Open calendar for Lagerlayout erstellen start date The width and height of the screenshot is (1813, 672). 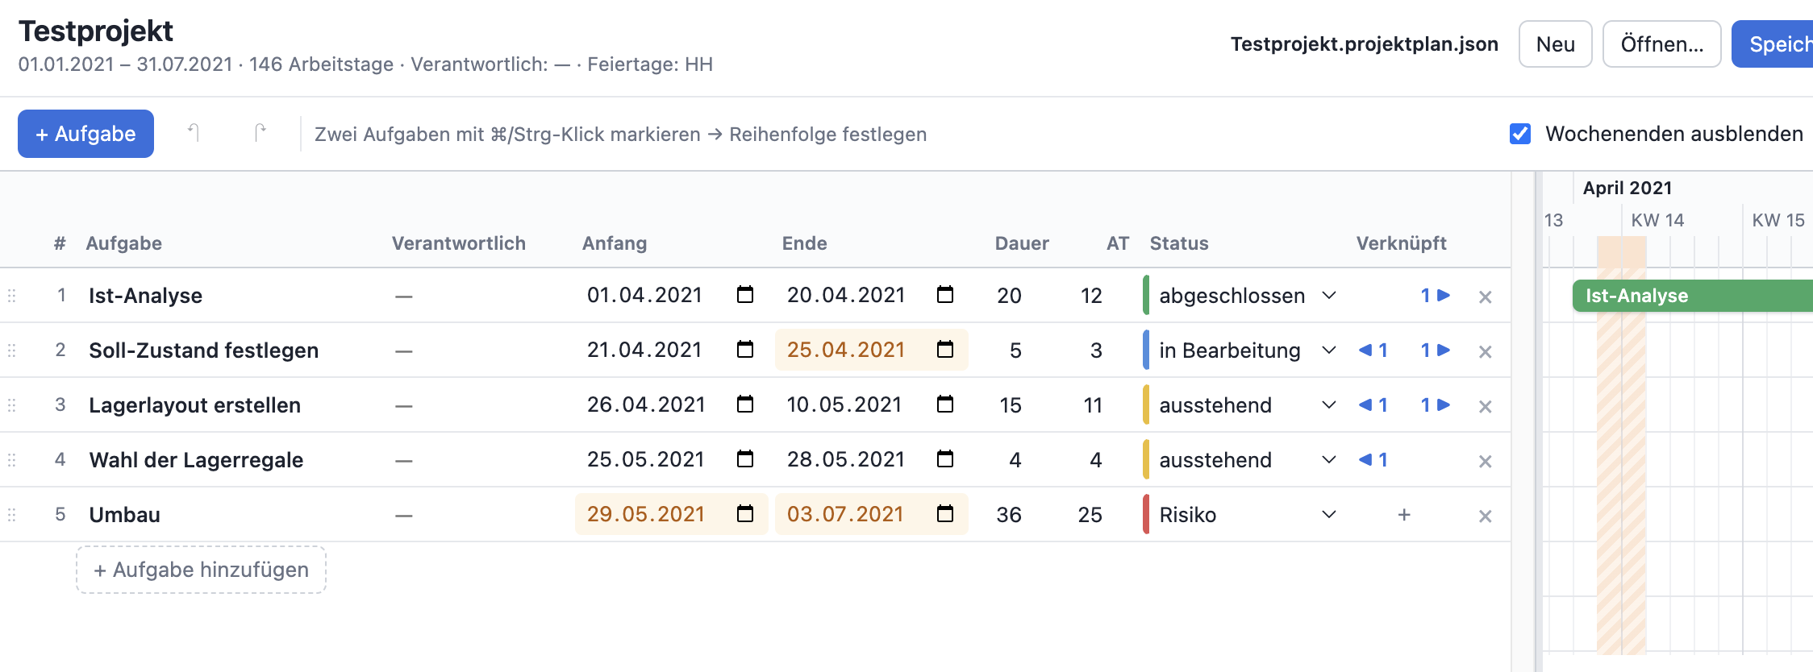click(x=745, y=404)
